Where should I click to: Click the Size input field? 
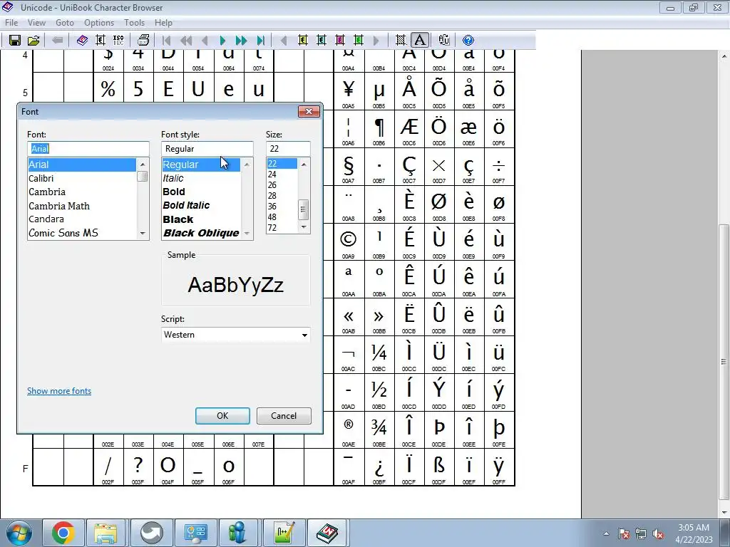(288, 149)
